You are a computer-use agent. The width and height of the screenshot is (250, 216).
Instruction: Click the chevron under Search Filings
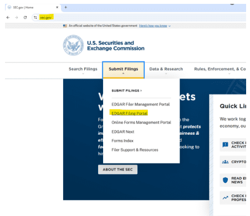[83, 73]
